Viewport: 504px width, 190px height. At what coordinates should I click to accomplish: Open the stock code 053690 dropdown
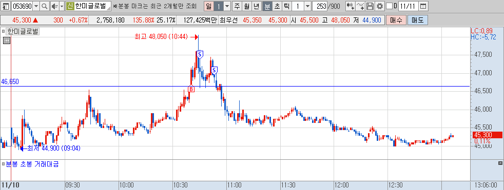tap(36, 6)
